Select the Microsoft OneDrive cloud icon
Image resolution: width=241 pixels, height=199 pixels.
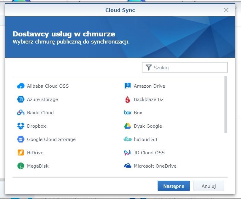127,166
